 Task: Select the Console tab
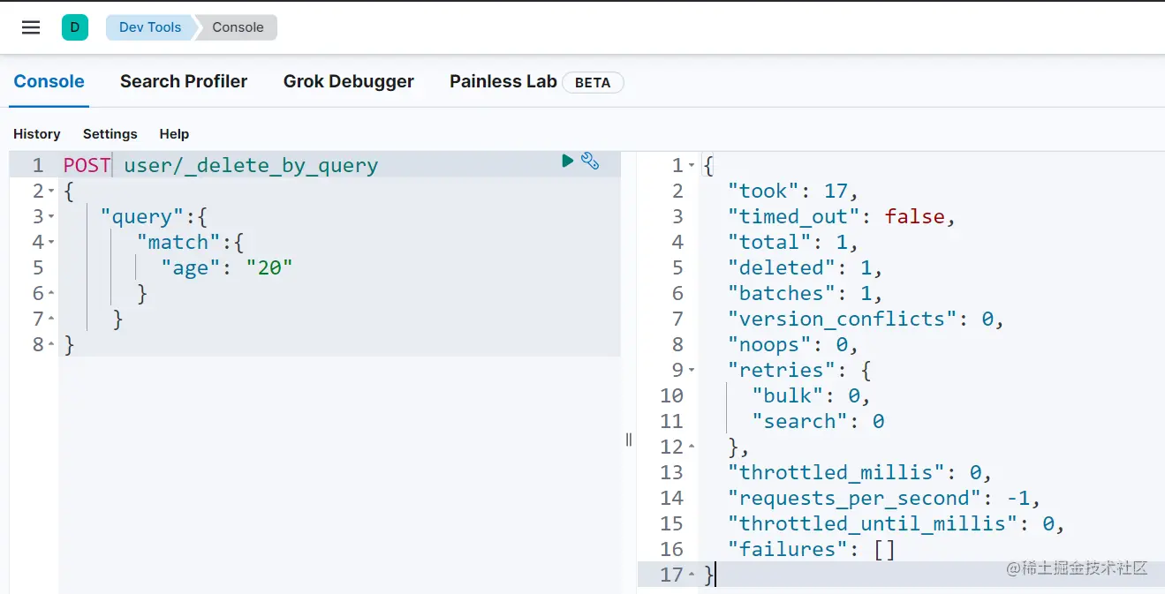(x=49, y=81)
